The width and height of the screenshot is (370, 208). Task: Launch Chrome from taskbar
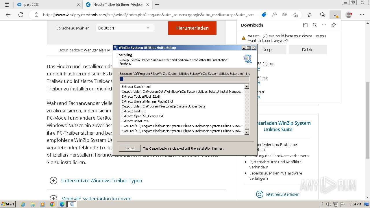[x=52, y=204]
